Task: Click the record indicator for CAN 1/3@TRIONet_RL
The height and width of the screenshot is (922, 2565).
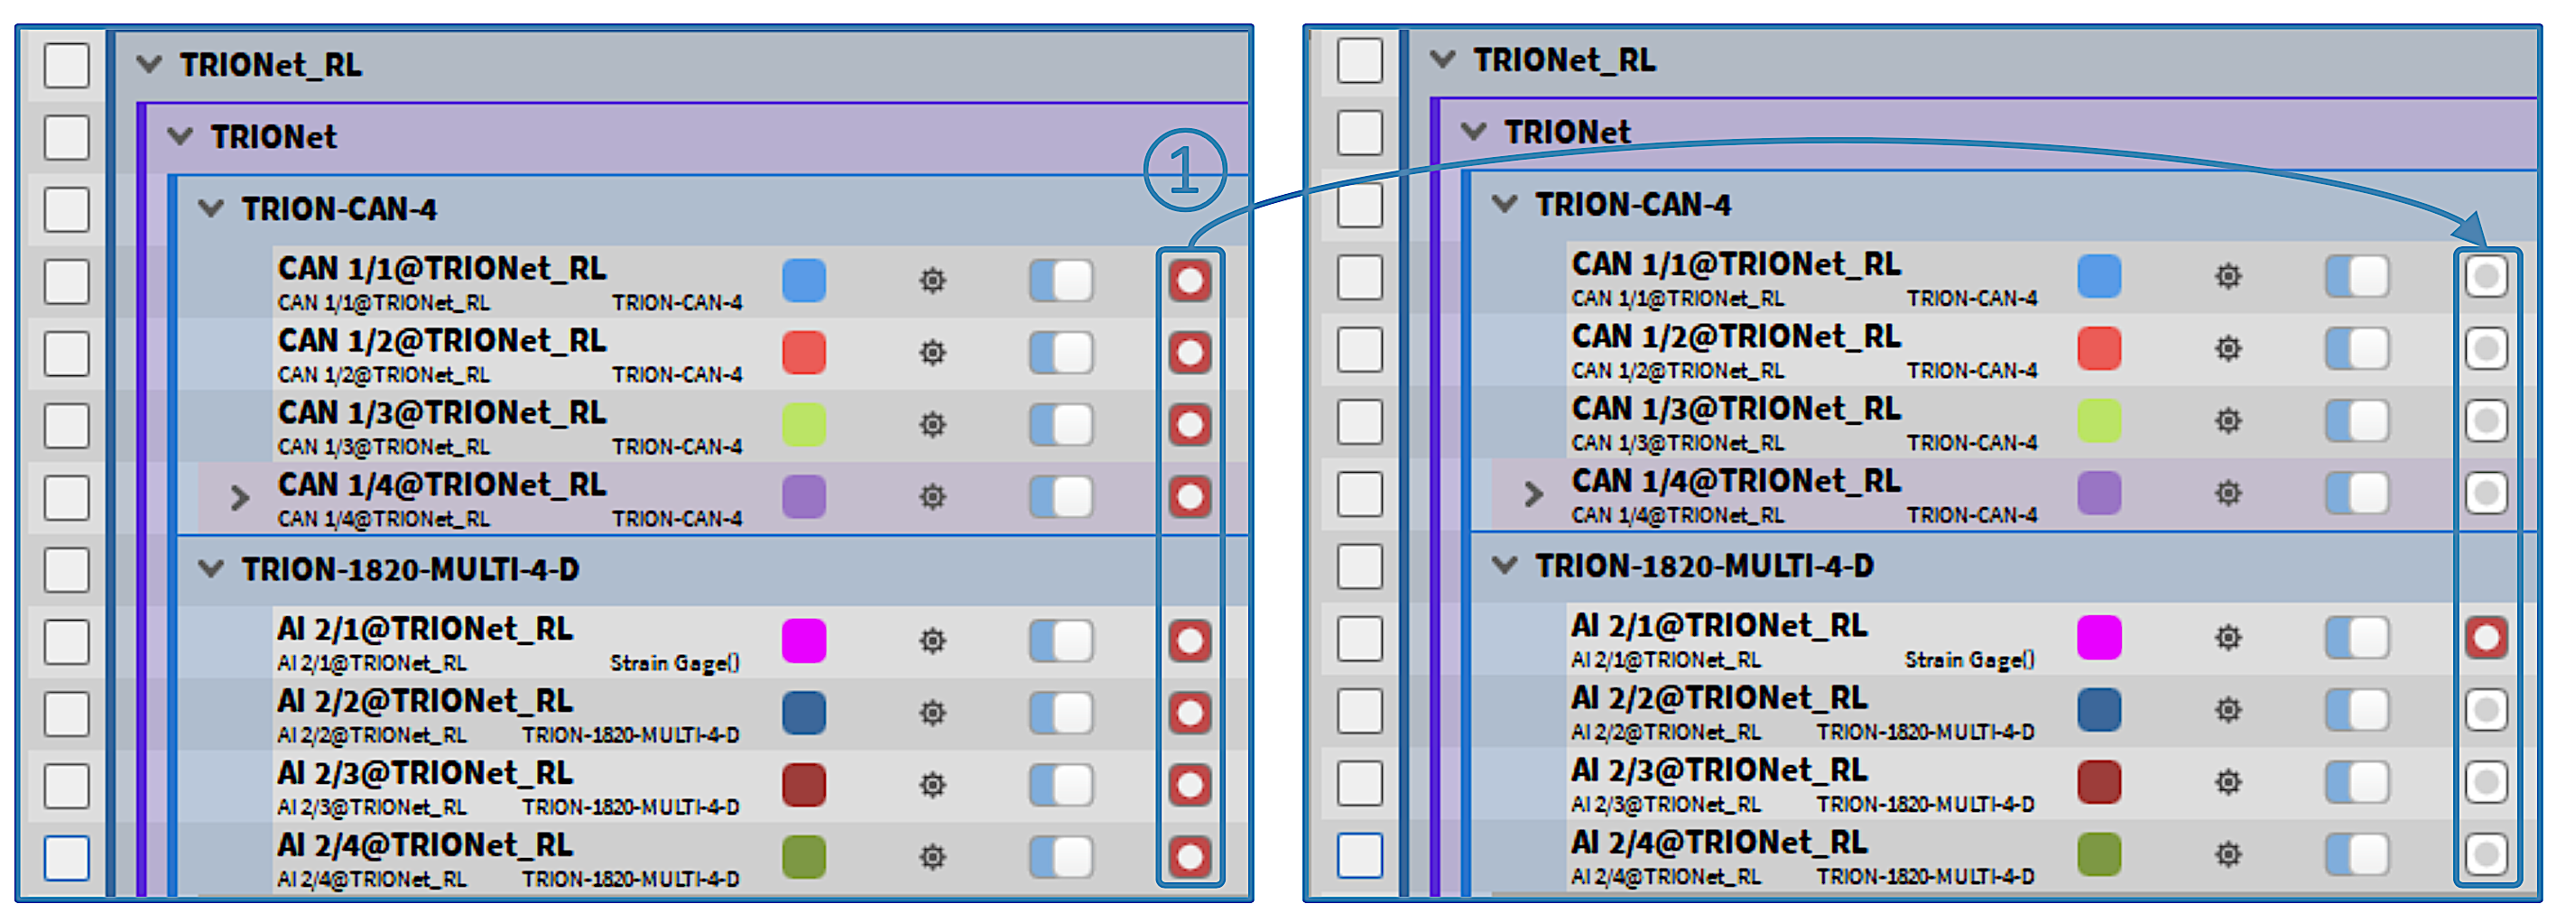Action: pos(1191,425)
